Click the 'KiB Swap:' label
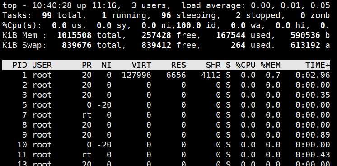 pos(24,45)
